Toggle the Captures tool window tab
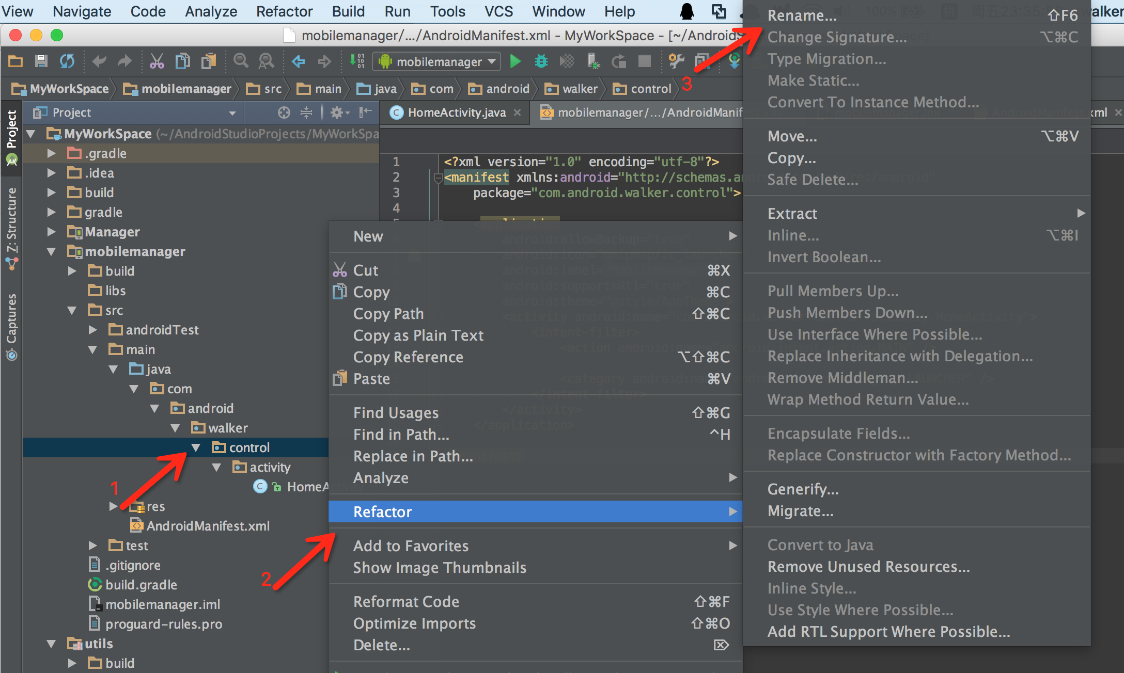The image size is (1124, 673). click(x=11, y=326)
